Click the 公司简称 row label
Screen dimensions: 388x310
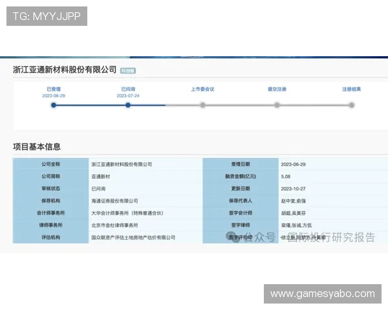coord(50,176)
